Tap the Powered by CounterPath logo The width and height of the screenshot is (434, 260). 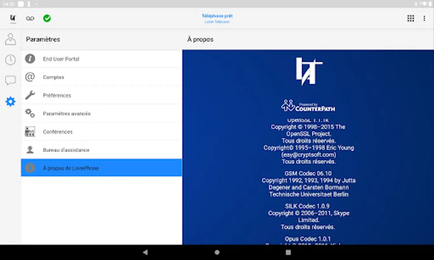pyautogui.click(x=308, y=106)
